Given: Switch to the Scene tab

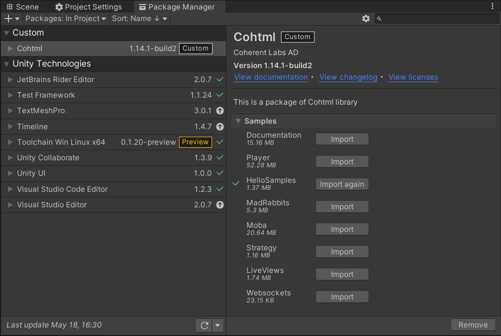Looking at the screenshot, I should tap(22, 7).
